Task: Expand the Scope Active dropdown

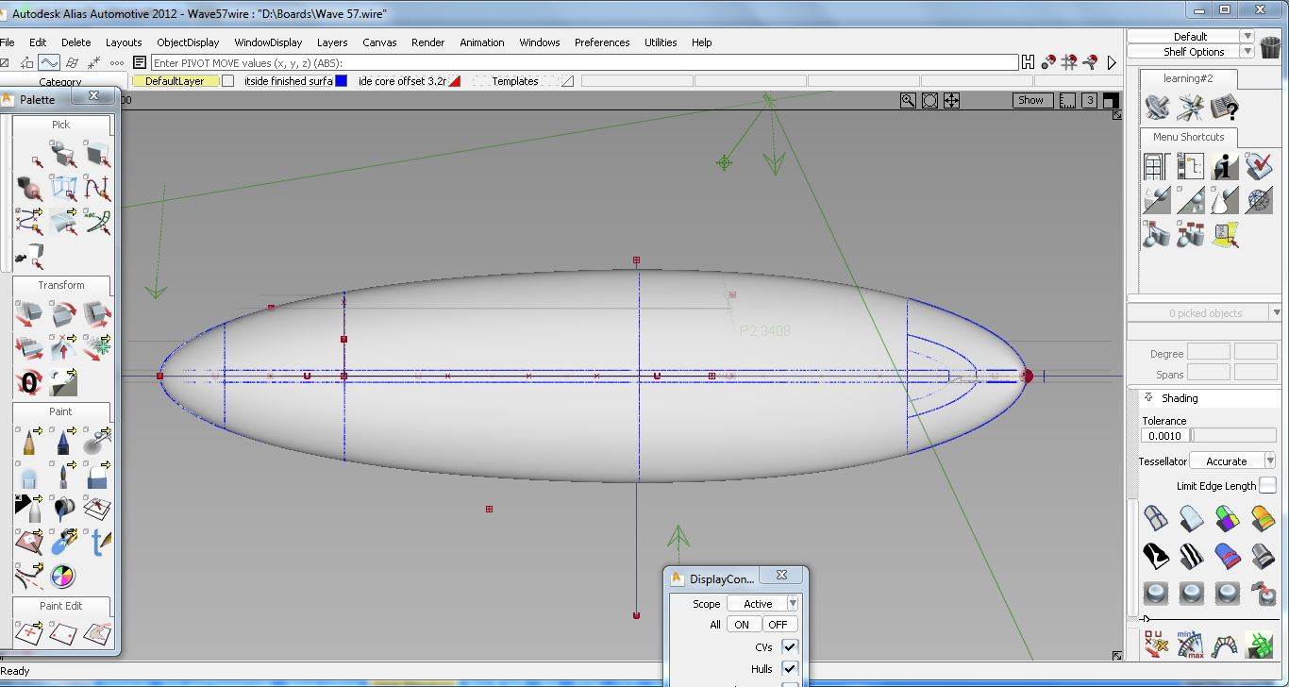Action: 763,604
